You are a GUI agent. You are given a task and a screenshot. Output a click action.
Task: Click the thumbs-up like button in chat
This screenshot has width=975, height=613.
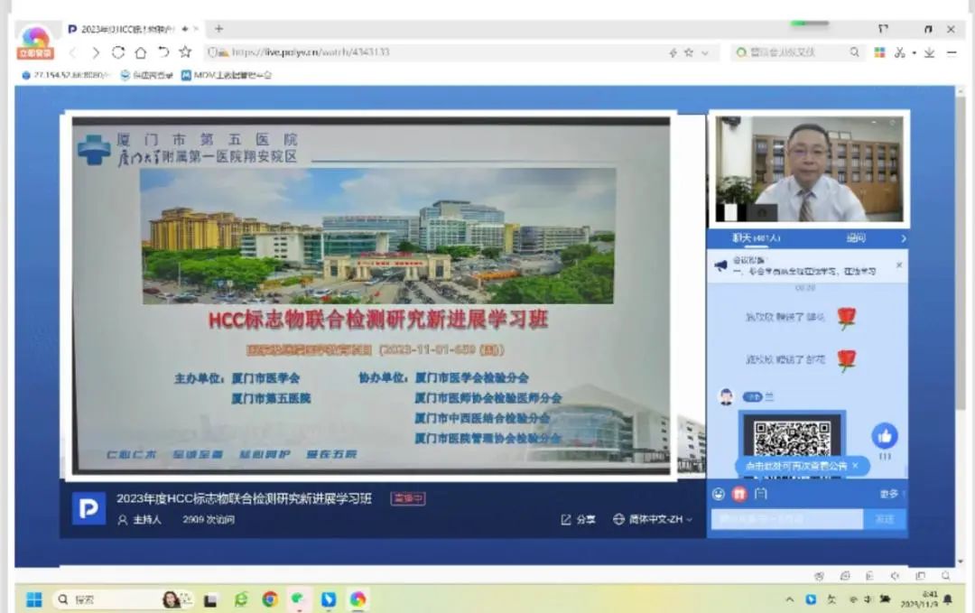point(884,436)
